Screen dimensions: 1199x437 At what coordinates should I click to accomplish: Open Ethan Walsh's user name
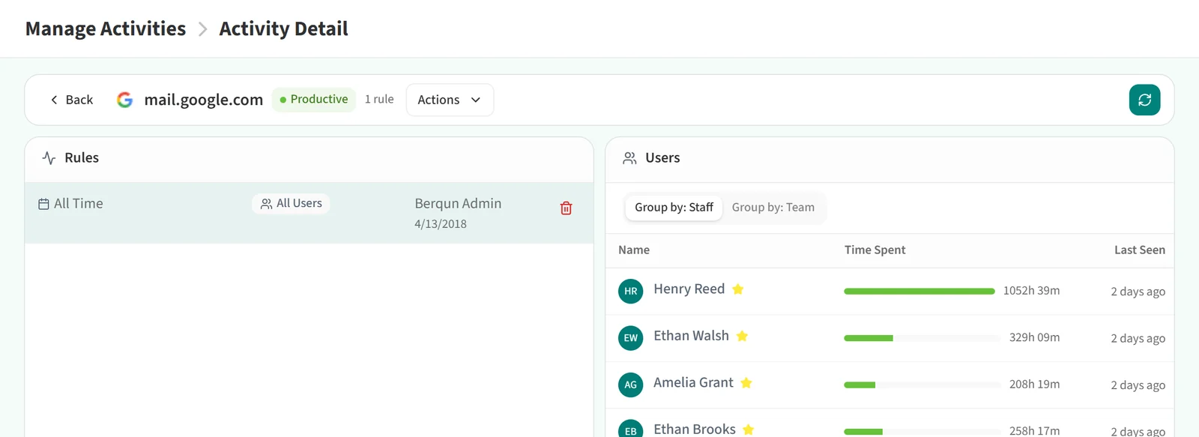point(691,336)
